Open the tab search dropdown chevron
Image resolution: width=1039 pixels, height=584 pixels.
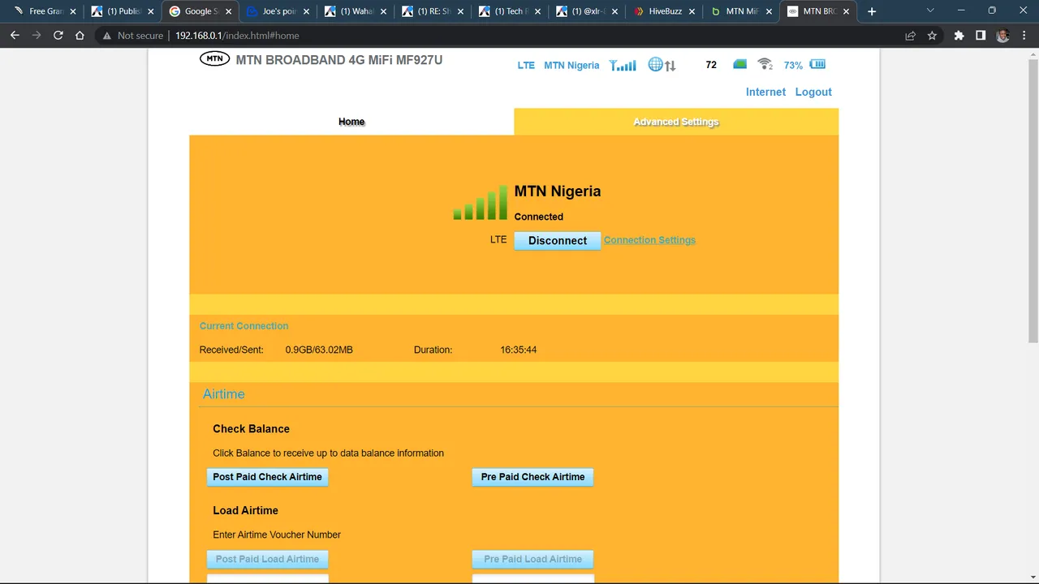click(x=930, y=11)
